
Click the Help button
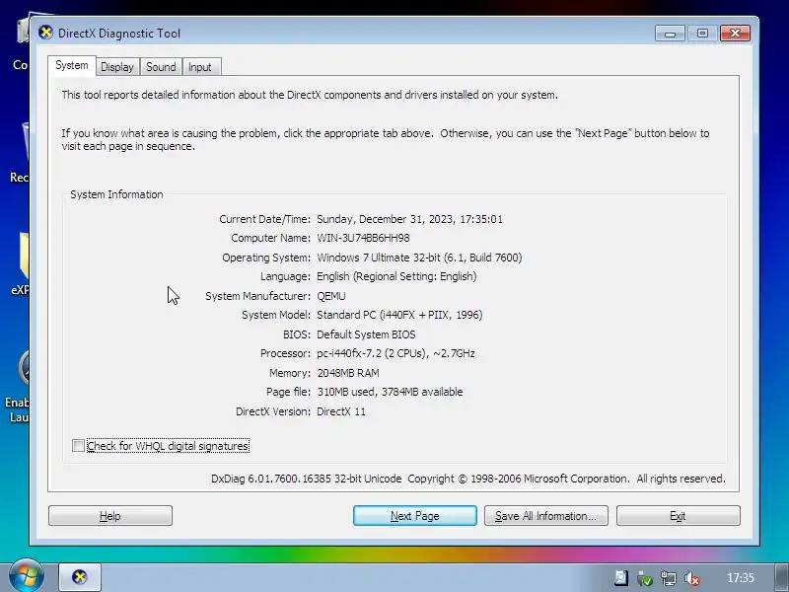110,516
